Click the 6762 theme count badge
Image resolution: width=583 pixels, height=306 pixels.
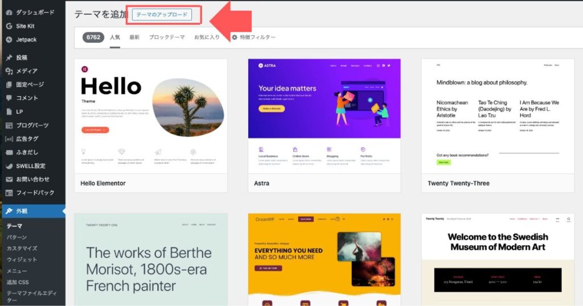[x=93, y=37]
